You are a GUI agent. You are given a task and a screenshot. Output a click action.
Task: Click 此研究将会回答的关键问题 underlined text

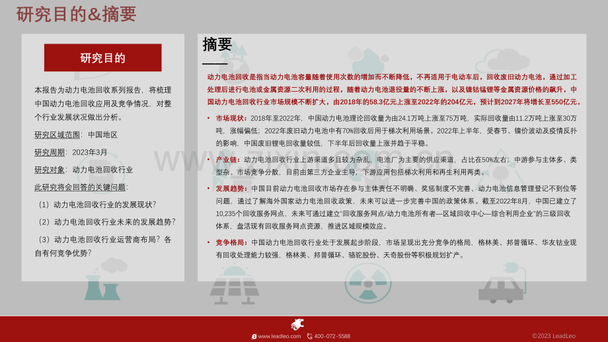[80, 187]
